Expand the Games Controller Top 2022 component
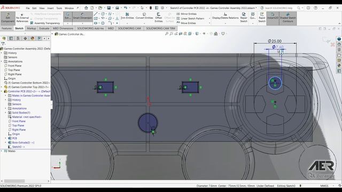 [2, 87]
